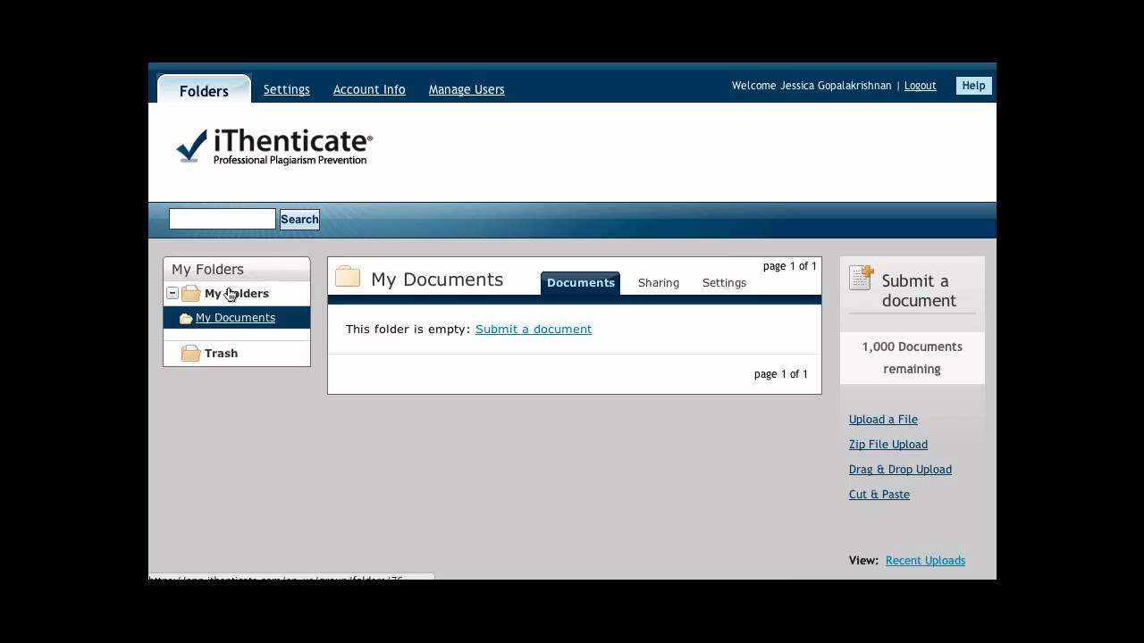View Recent Uploads

coord(925,561)
